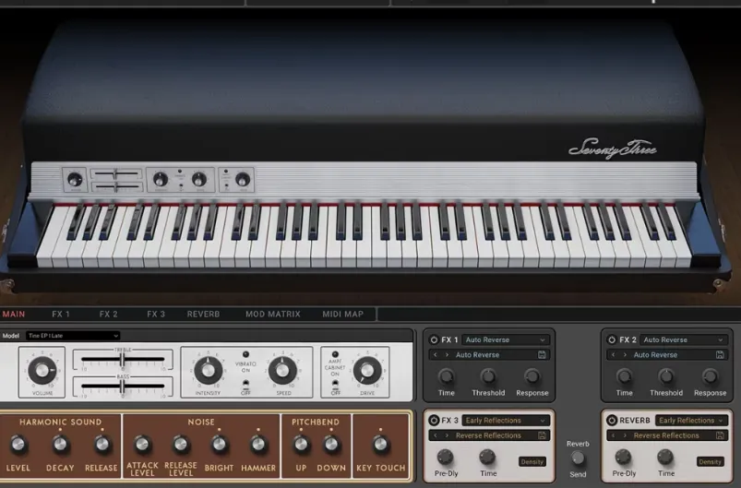Click the Noise ATTACK LEVEL knob
The image size is (741, 488).
[x=142, y=445]
